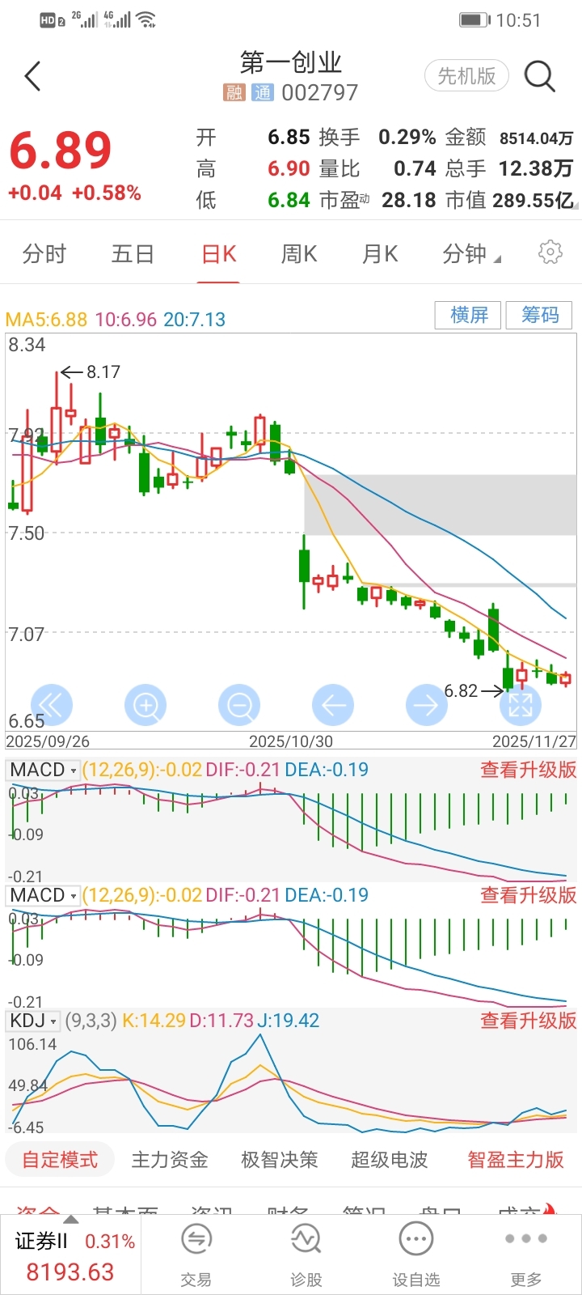Image resolution: width=582 pixels, height=1295 pixels.
Task: Open 查看升级版 link in second MACD panel
Action: point(529,895)
